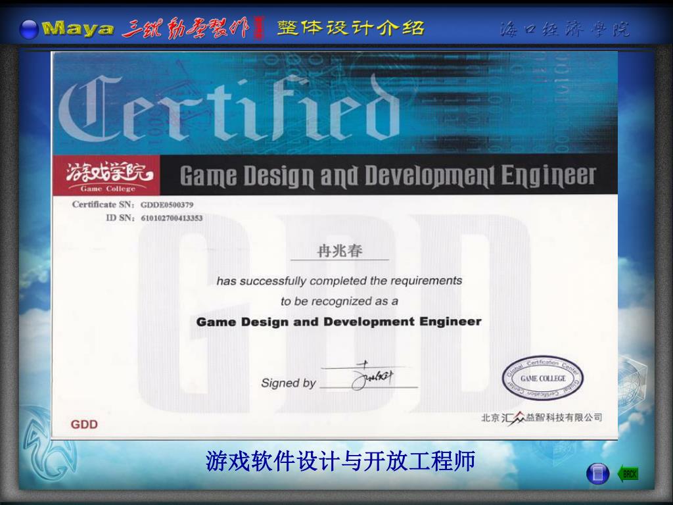Click the certificate image
673x505 pixels.
click(335, 245)
